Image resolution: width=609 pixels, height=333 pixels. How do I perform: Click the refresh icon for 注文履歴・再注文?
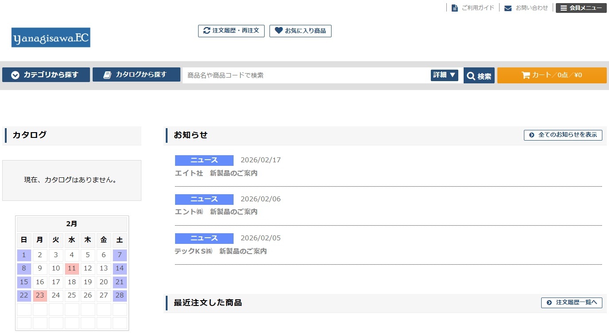(207, 31)
